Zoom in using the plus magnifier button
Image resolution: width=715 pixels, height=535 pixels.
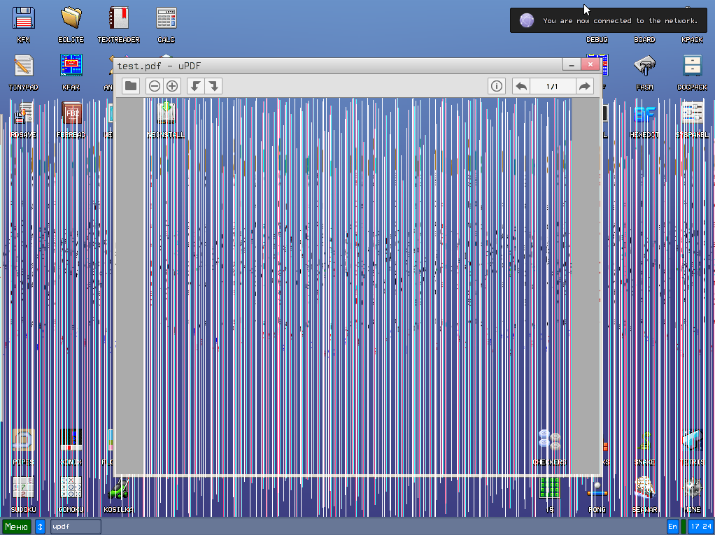[x=172, y=86]
